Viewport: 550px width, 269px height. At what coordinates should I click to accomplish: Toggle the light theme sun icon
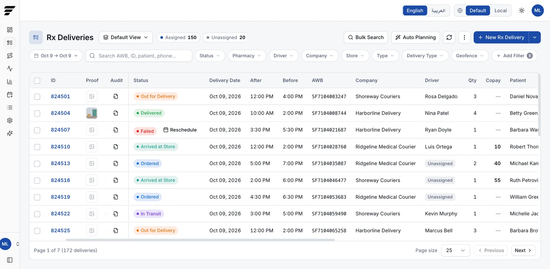(522, 10)
